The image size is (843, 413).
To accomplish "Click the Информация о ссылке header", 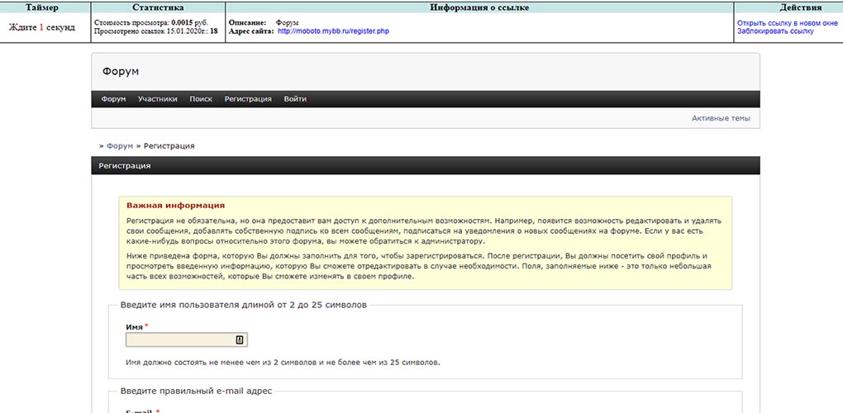I will point(479,7).
